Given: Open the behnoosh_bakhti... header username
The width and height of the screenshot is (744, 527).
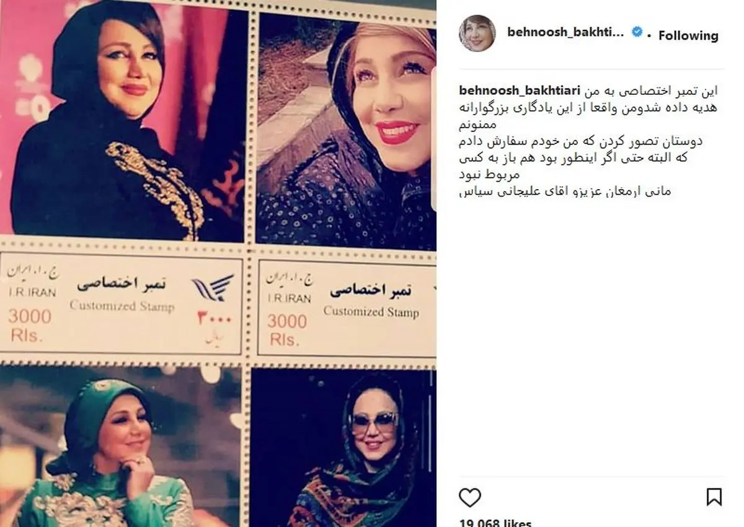Looking at the screenshot, I should 565,32.
